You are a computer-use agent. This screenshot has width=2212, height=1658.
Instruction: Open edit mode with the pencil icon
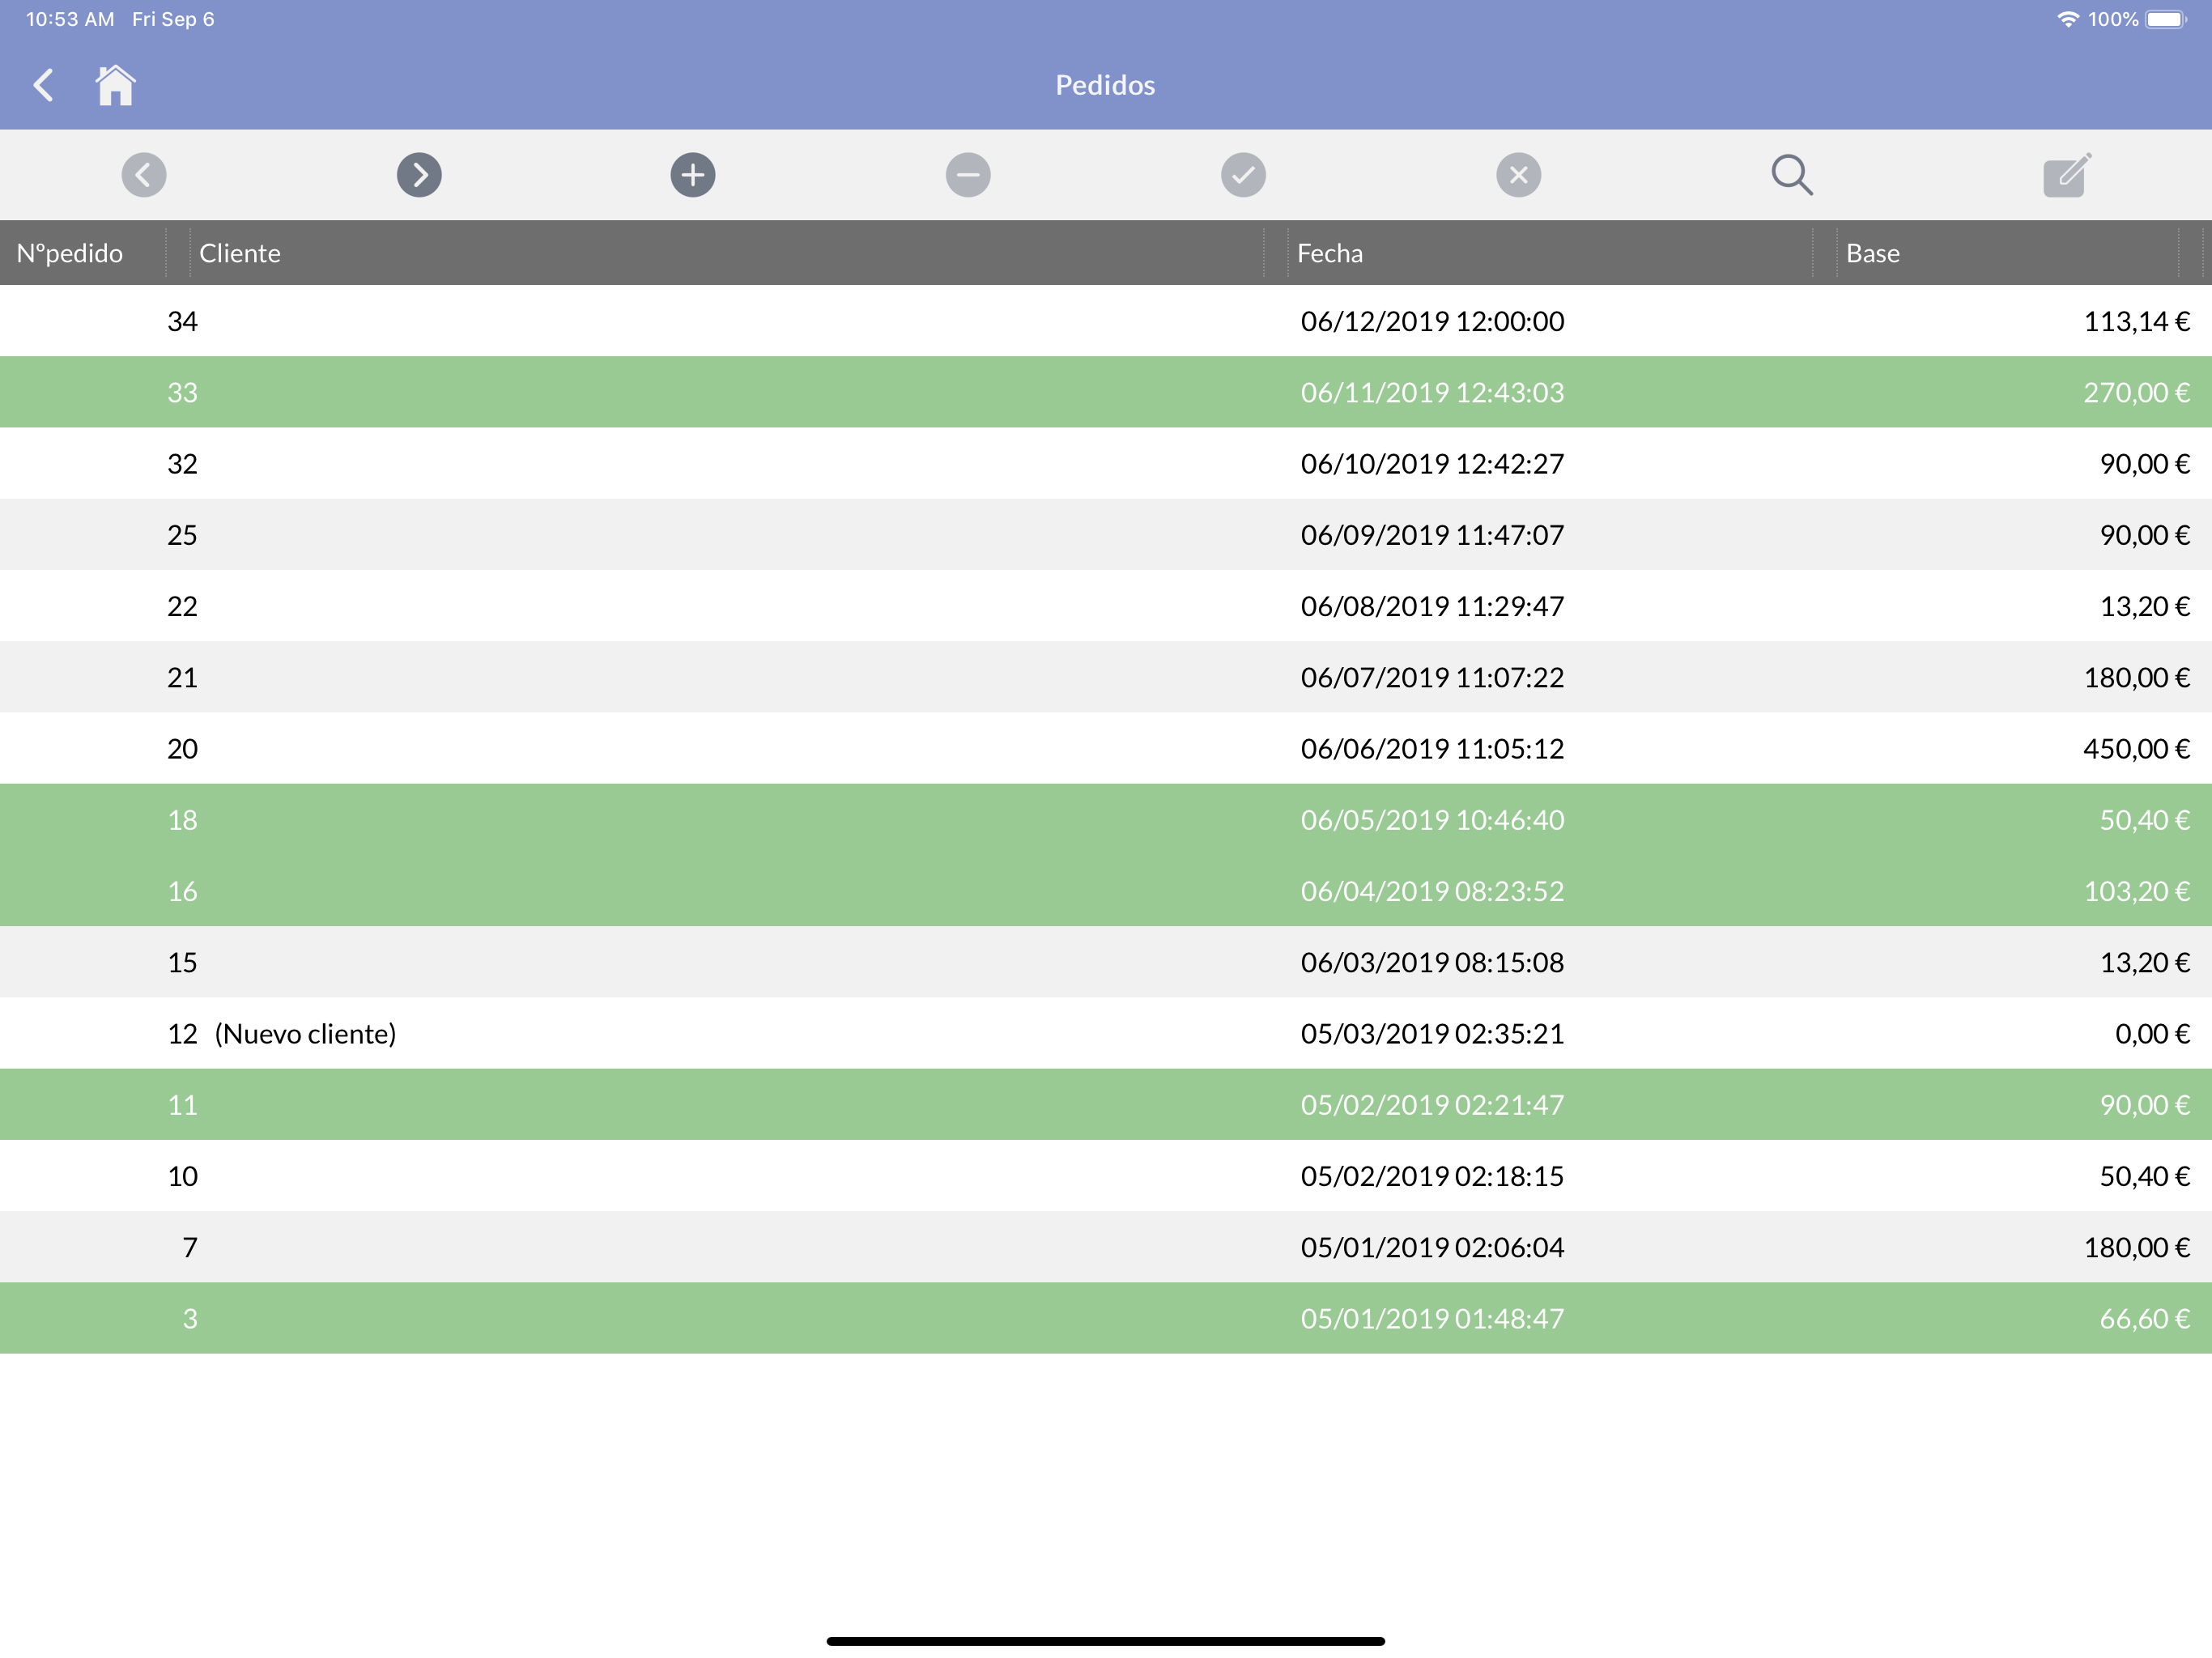[x=2067, y=175]
